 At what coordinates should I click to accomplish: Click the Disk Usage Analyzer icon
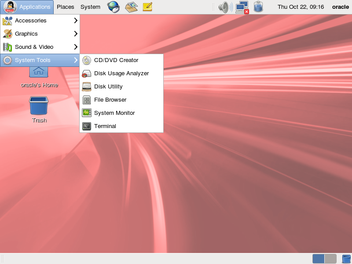pyautogui.click(x=86, y=73)
